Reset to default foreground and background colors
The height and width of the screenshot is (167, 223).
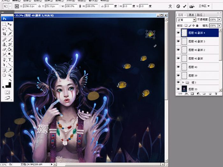(x=3, y=87)
